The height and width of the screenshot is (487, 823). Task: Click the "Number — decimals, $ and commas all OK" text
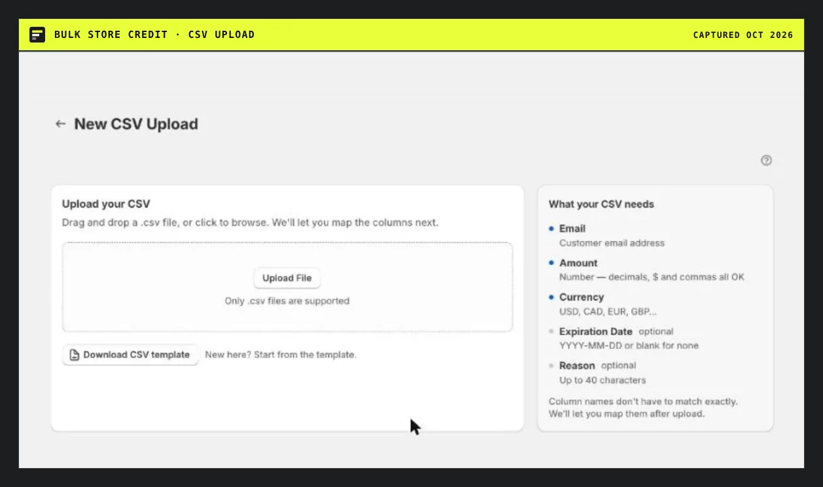point(652,277)
